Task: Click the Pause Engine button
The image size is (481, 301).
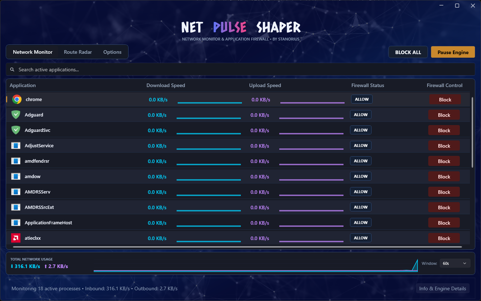Action: point(453,52)
